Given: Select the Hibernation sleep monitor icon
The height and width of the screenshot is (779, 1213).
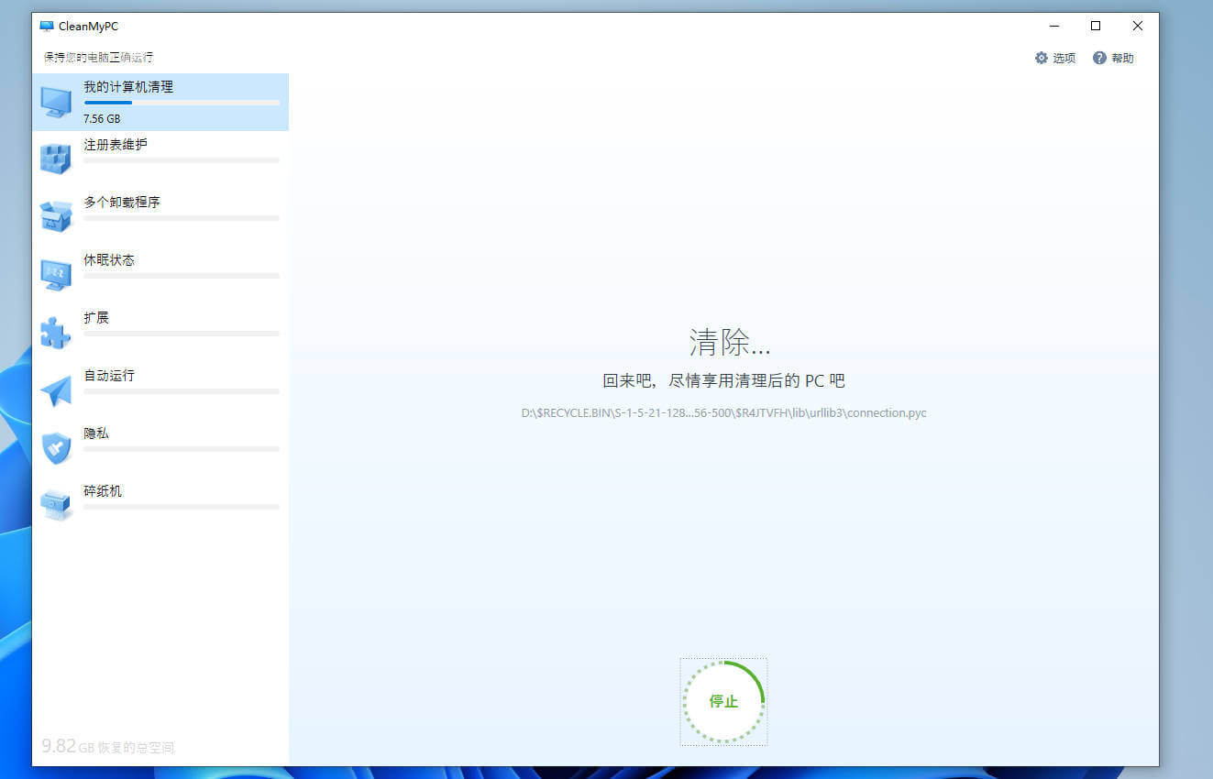Looking at the screenshot, I should [x=56, y=273].
